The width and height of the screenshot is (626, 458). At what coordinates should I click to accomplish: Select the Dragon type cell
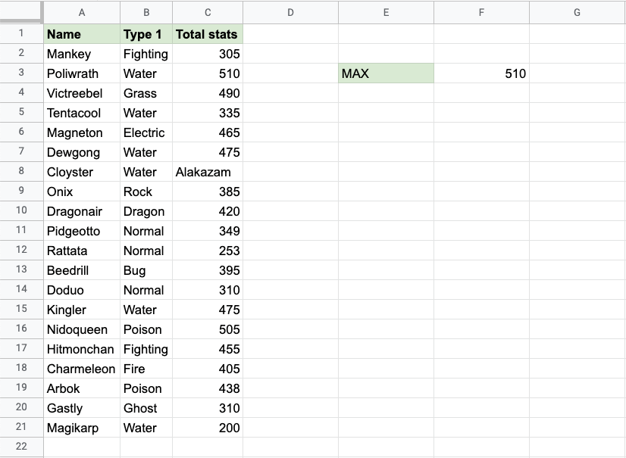[x=146, y=211]
